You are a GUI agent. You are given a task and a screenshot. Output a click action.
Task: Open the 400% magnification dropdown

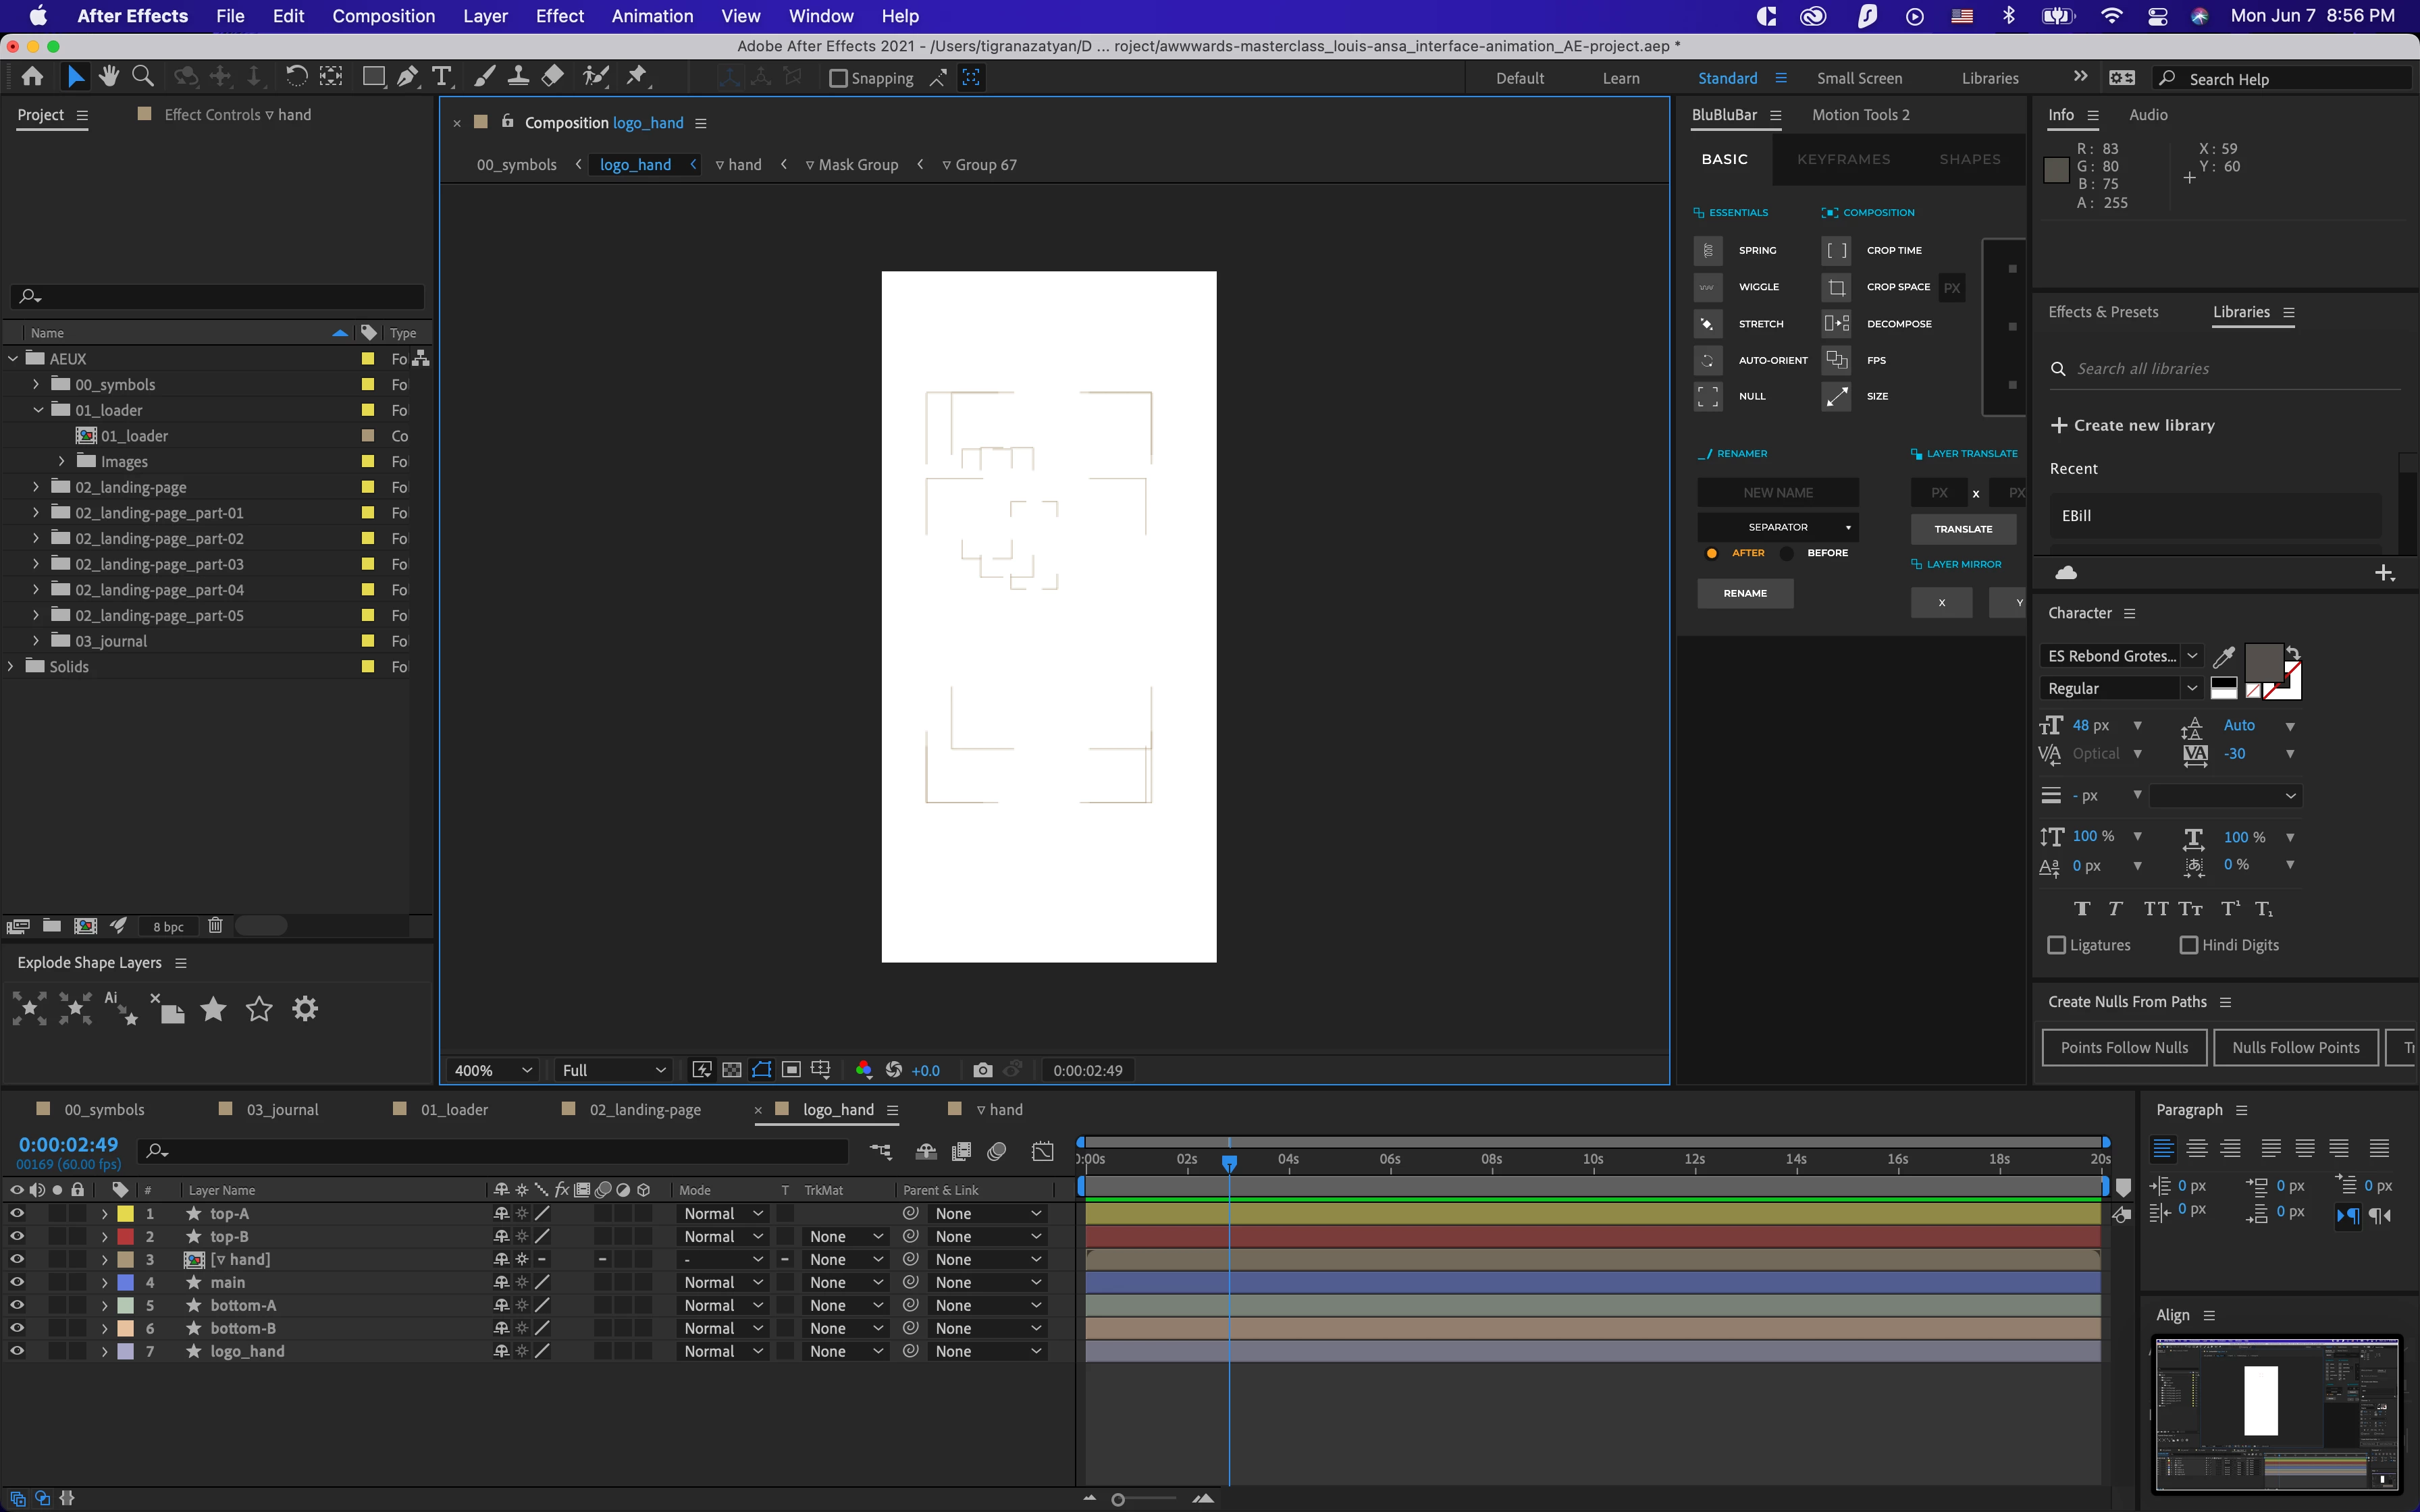click(x=492, y=1070)
